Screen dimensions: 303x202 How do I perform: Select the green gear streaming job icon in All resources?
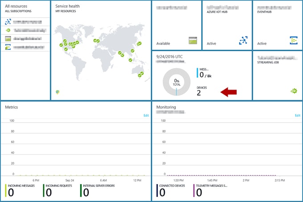tap(8, 30)
